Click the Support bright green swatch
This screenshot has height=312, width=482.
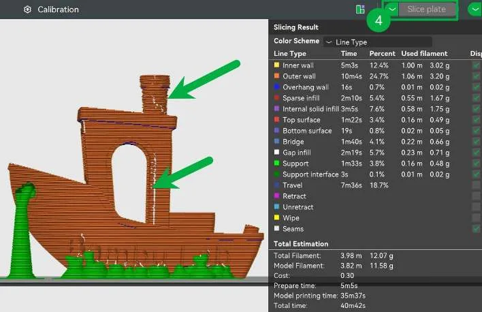pos(276,163)
